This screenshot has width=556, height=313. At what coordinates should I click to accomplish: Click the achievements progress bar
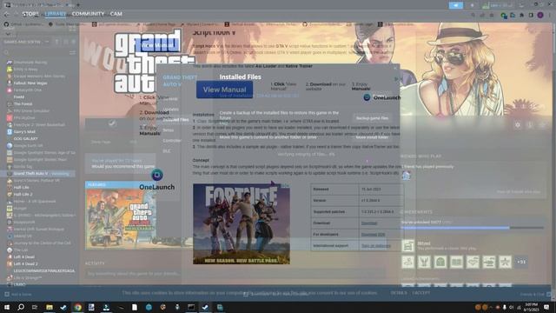pyautogui.click(x=472, y=228)
